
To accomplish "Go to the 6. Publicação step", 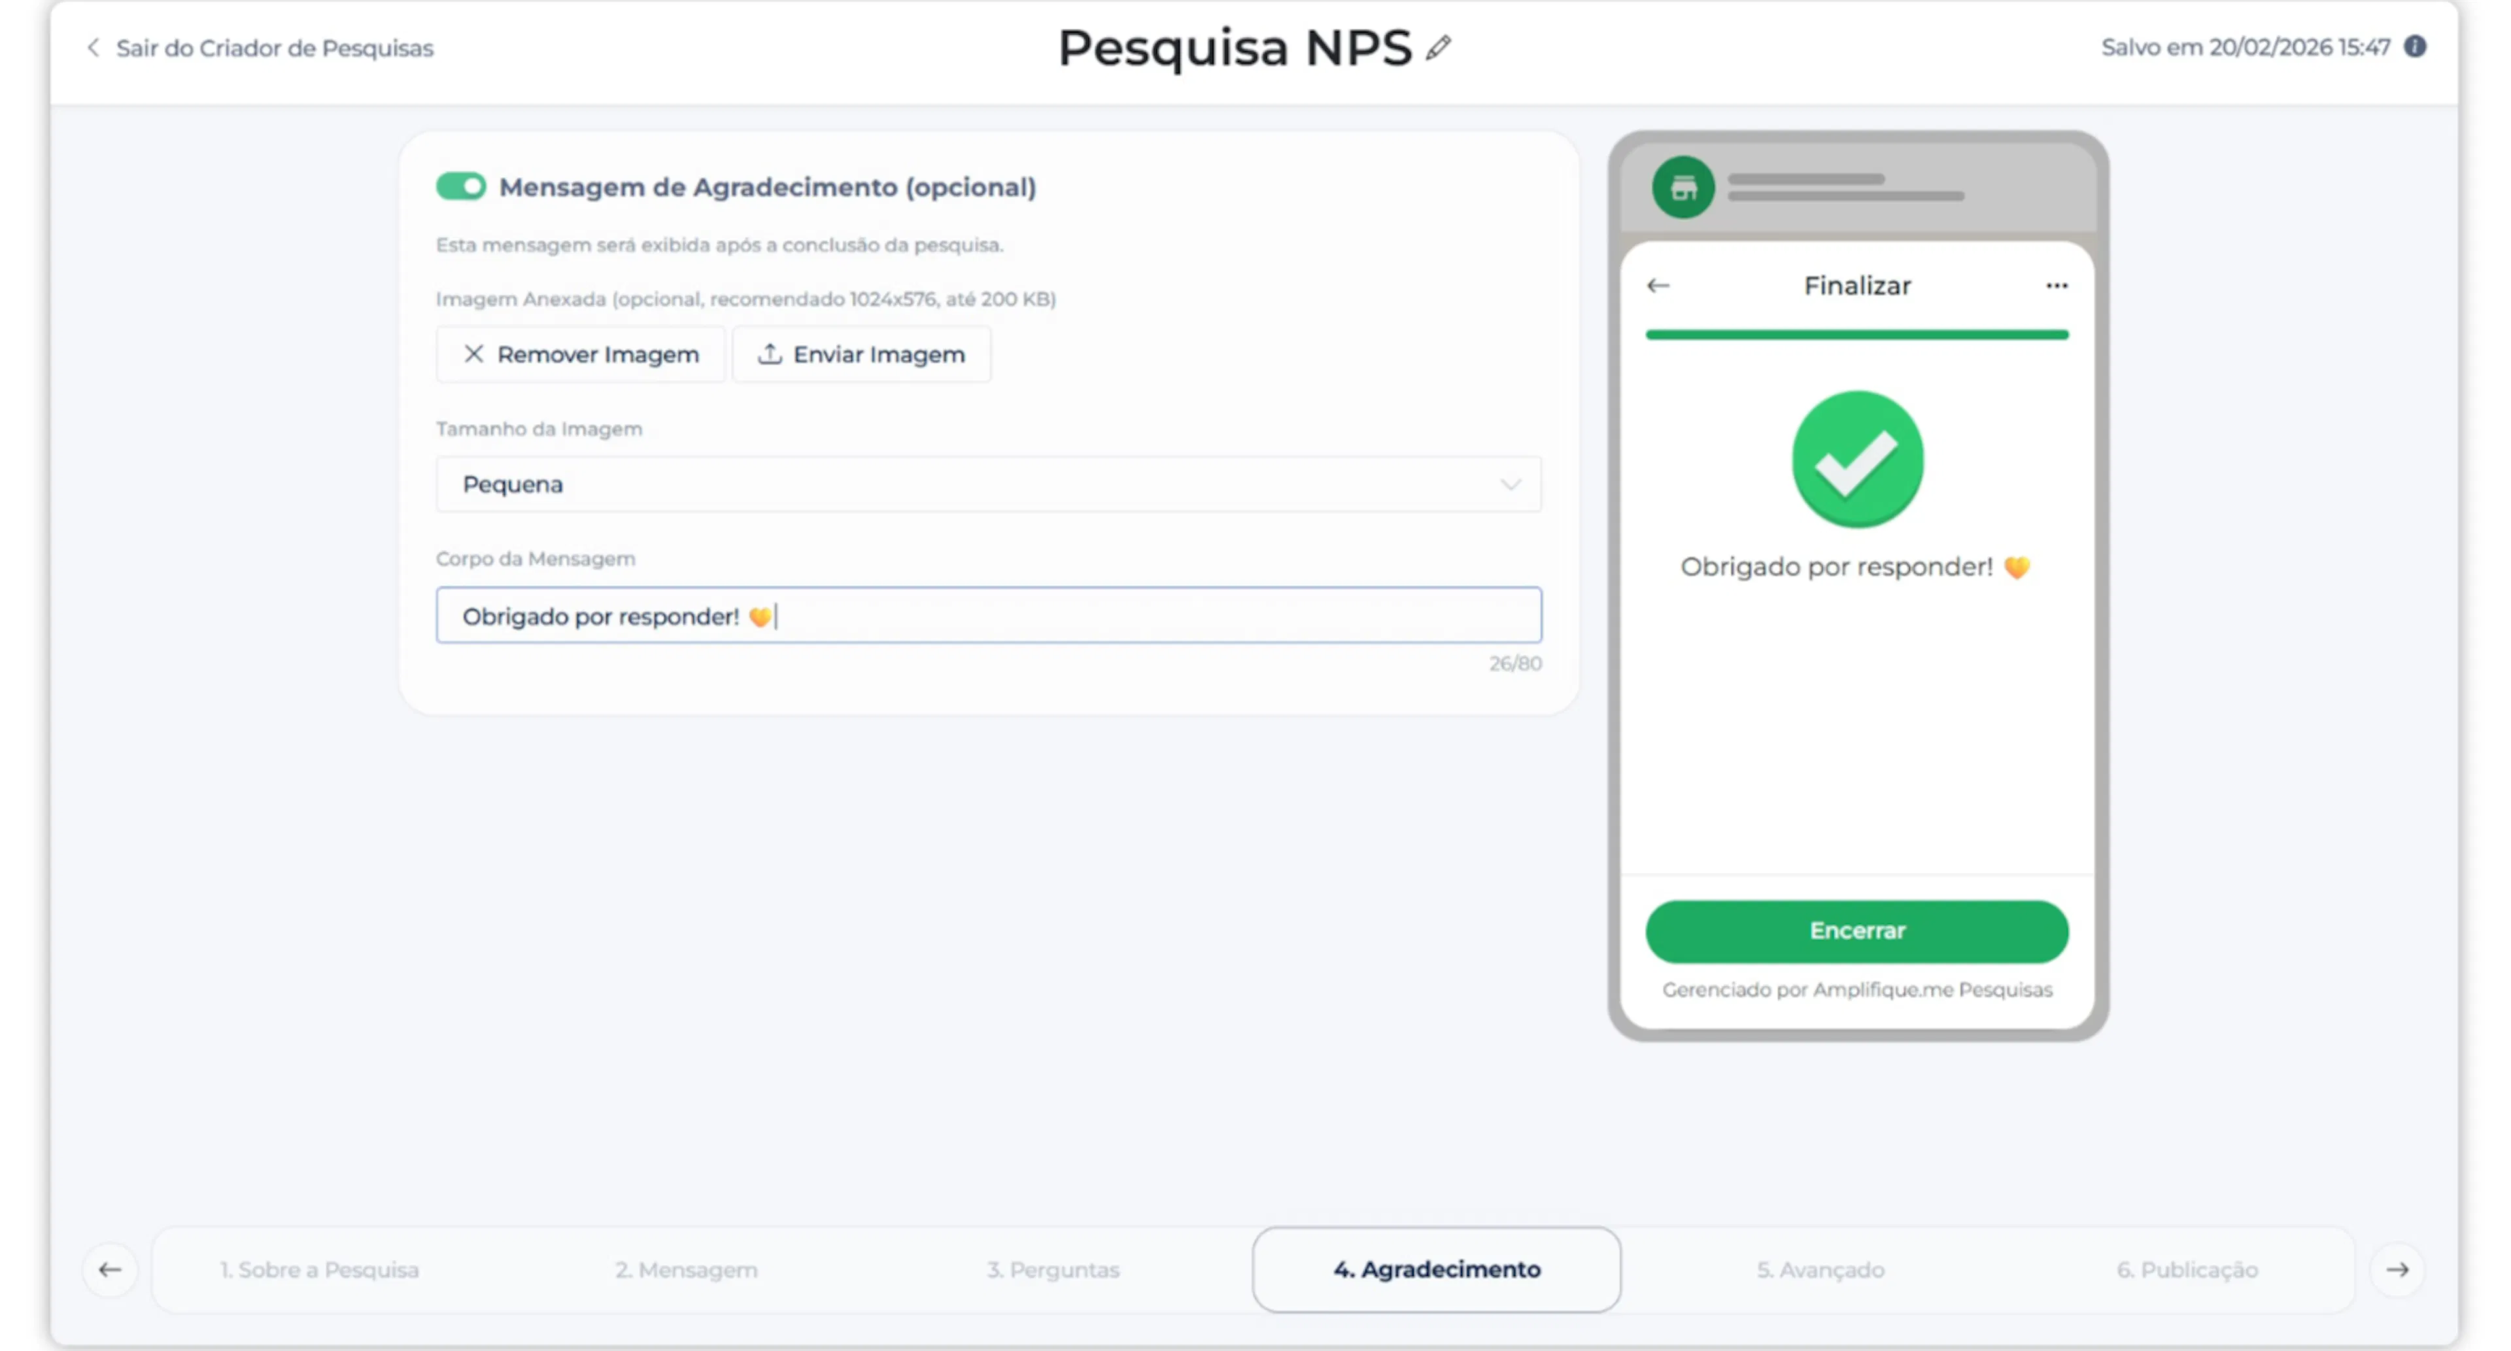I will (x=2187, y=1269).
